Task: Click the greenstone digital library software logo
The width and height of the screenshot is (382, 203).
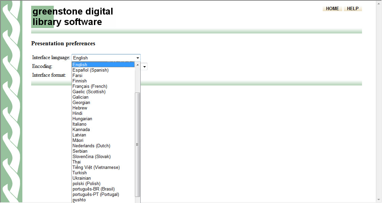Action: coord(72,17)
